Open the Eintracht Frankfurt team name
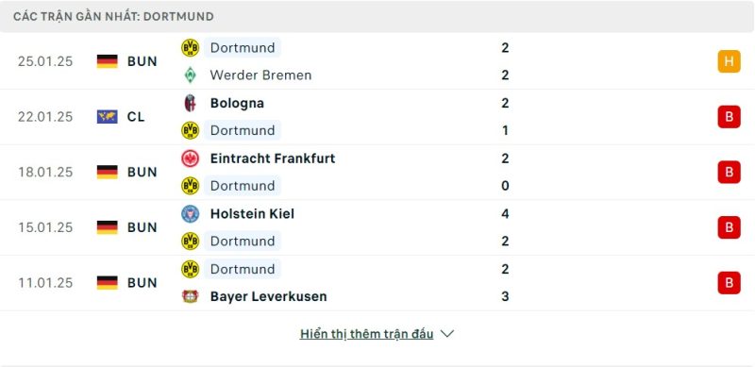 coord(273,158)
